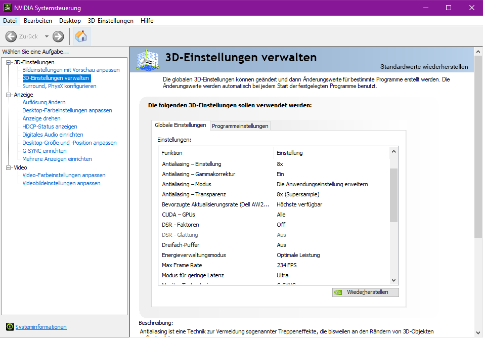
Task: Click the settings list scroll-up arrow
Action: tap(393, 151)
